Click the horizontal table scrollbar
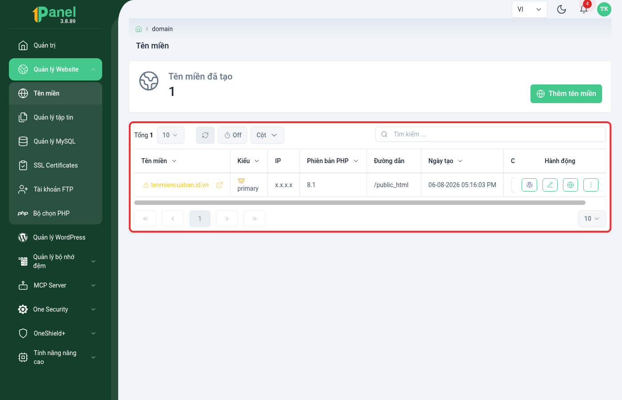This screenshot has width=622, height=400. [360, 203]
